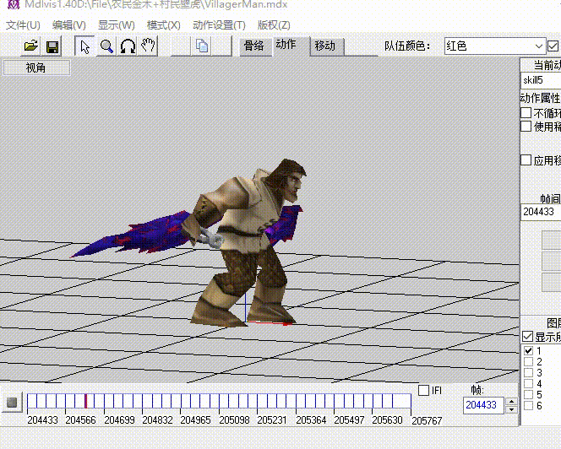Open the 模式(X) menu
The image size is (561, 449).
(164, 25)
